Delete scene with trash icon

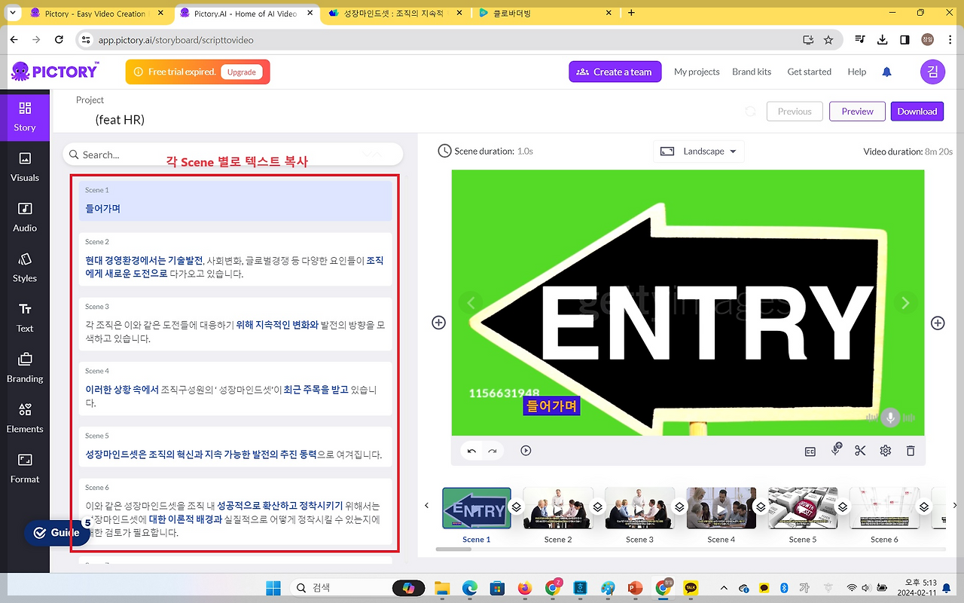pos(911,451)
